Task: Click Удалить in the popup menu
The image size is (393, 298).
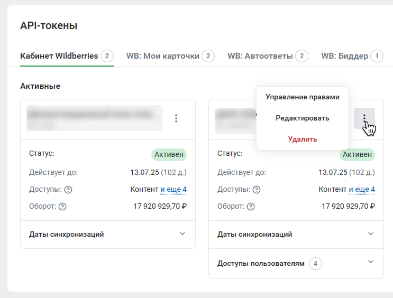Action: [303, 139]
